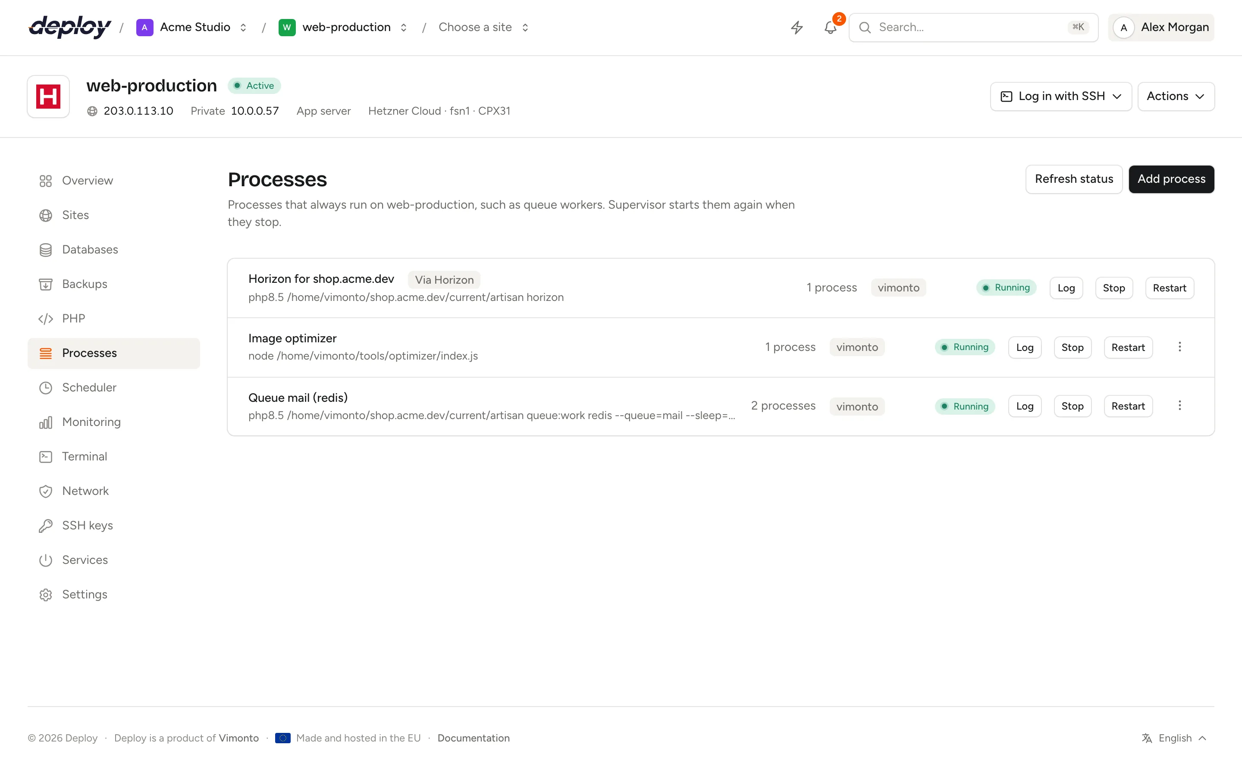
Task: Open the Monitoring page
Action: coord(113,422)
